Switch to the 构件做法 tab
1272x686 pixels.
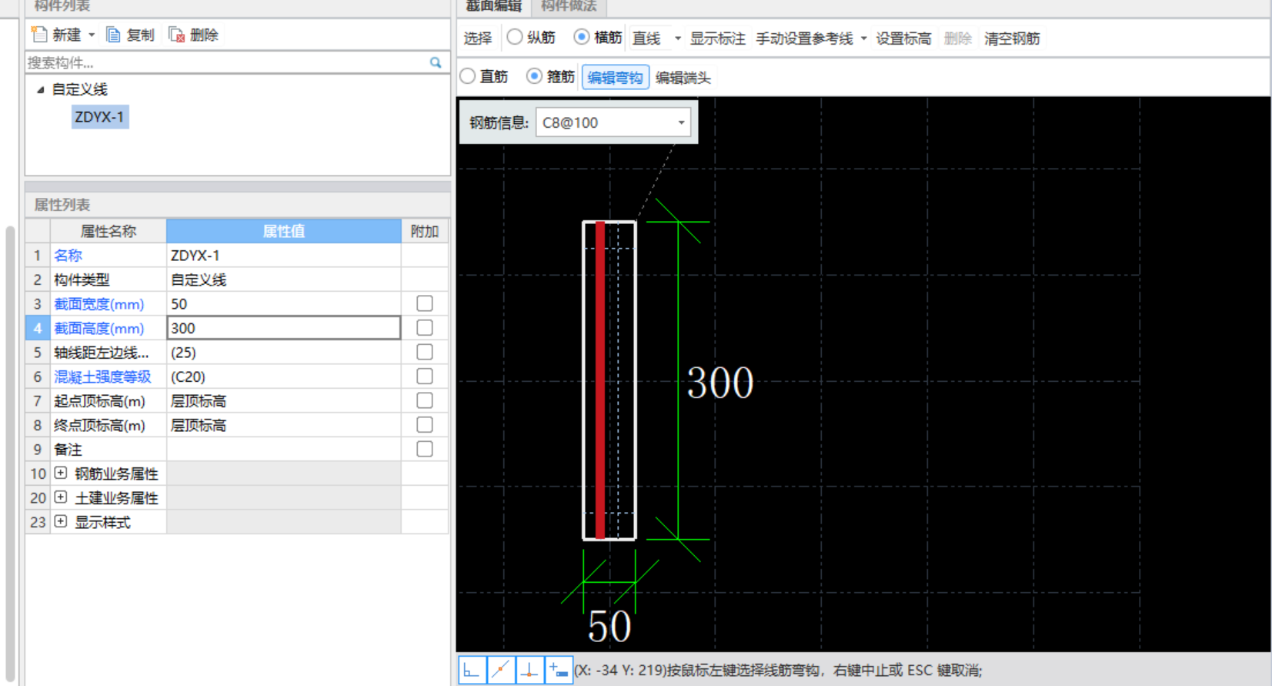569,6
